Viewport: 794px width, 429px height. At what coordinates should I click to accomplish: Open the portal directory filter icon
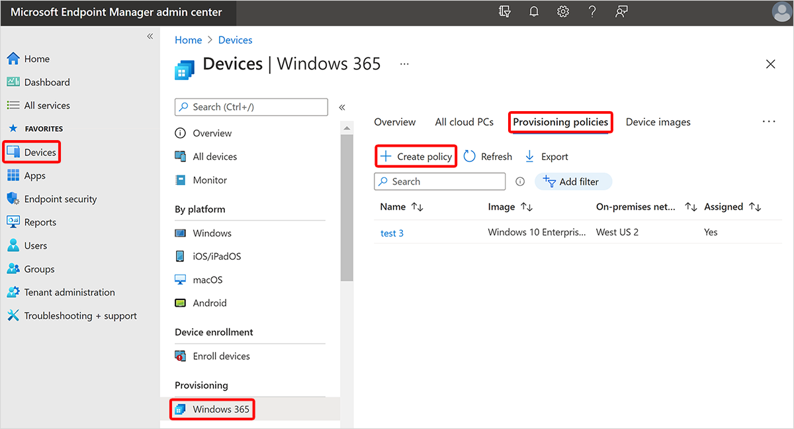pyautogui.click(x=506, y=12)
